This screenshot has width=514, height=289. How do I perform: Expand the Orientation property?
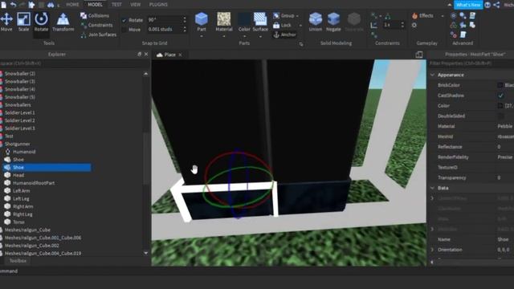pos(432,250)
